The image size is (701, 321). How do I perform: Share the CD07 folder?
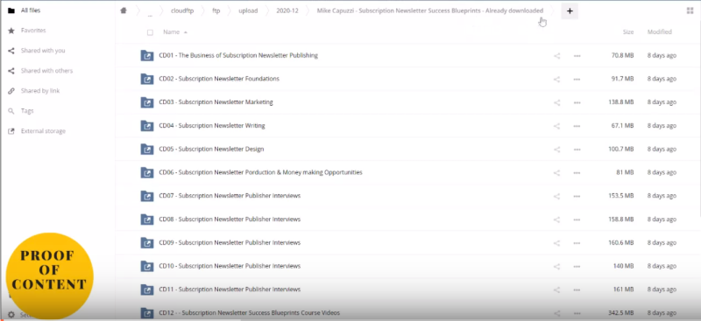(557, 196)
